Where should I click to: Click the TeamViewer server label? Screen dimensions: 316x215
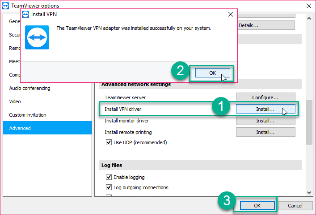click(125, 97)
